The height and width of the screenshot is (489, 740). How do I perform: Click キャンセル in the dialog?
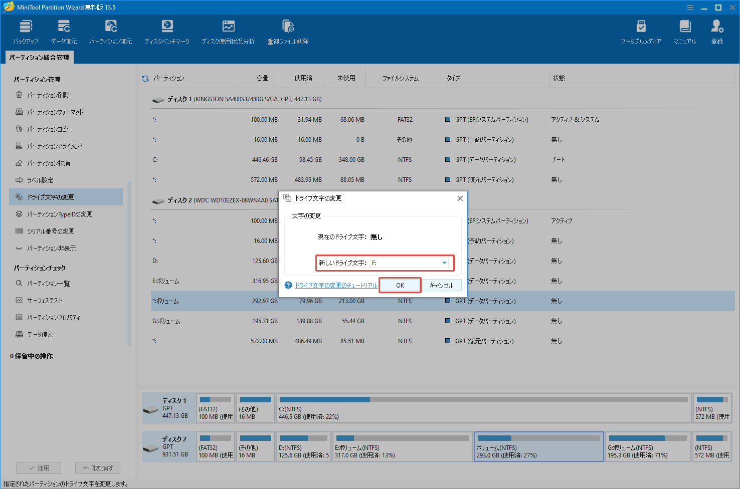tap(442, 286)
